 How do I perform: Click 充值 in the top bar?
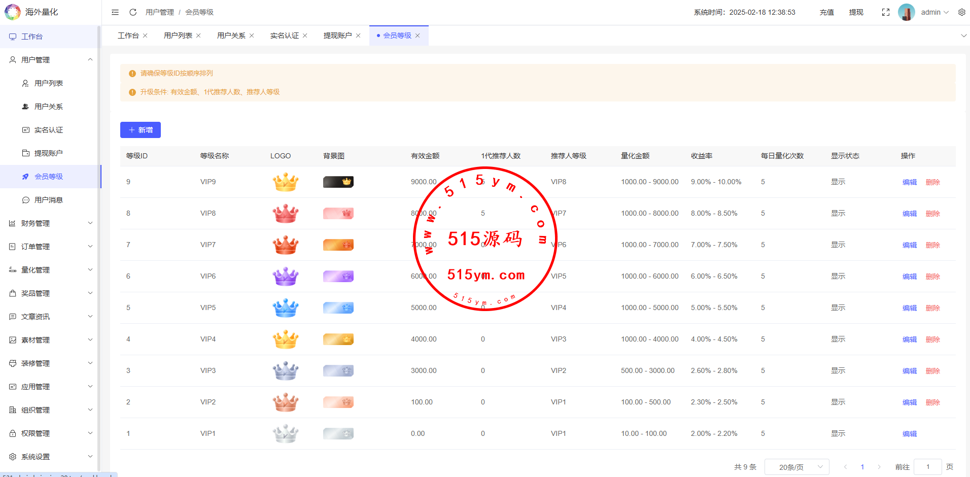[826, 12]
